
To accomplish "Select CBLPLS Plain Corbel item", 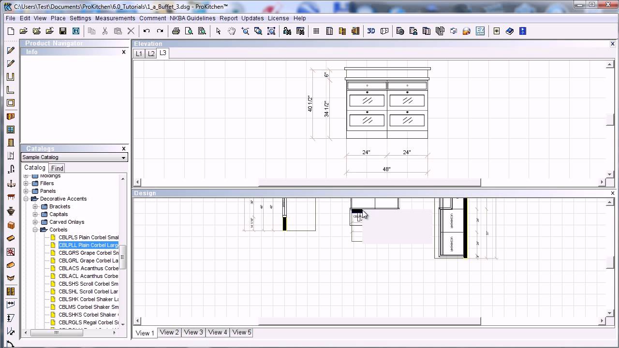I will pos(88,237).
